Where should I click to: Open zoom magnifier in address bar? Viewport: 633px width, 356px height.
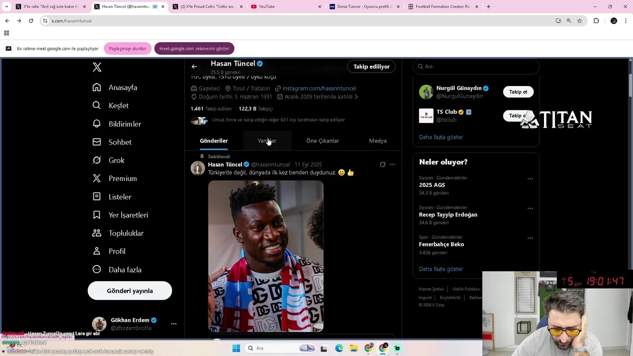tap(569, 21)
